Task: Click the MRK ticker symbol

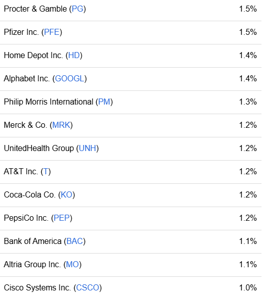Action: 61,125
